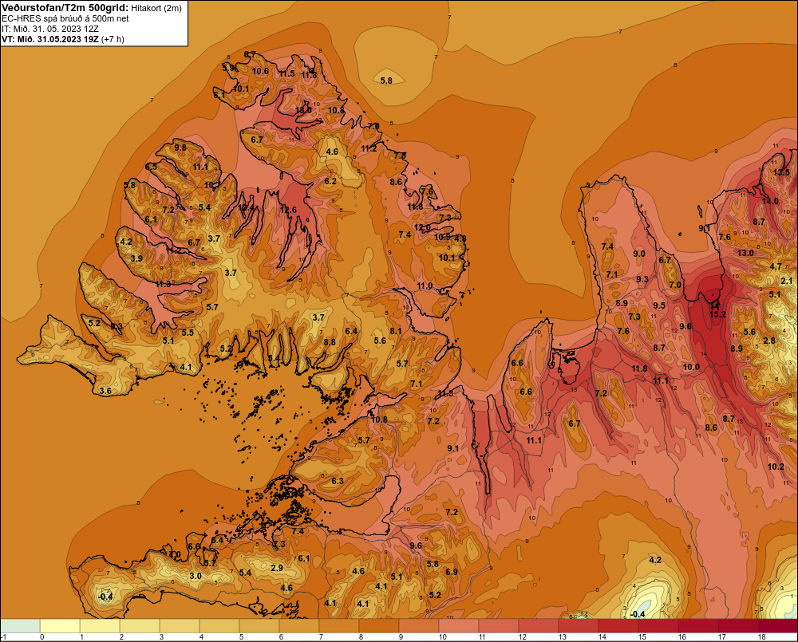Click the legend tick label '12'
Screen dimensions: 798x642
coord(523,637)
